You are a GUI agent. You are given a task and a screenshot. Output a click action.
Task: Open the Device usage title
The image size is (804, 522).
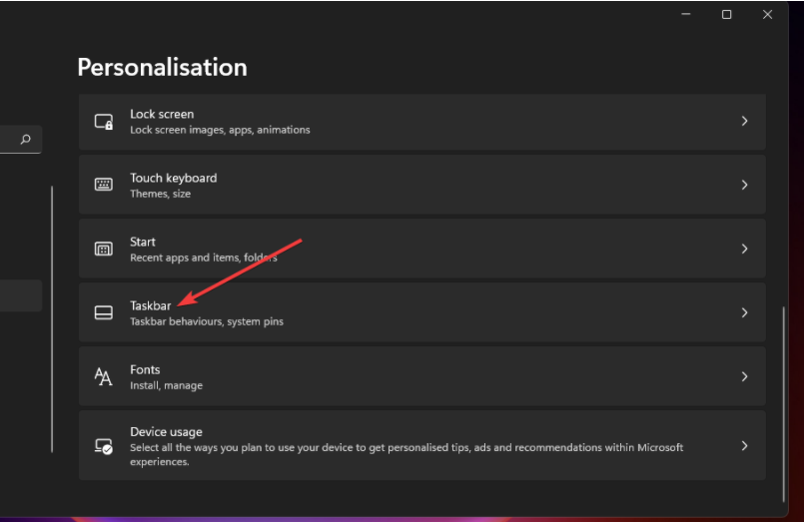pos(166,432)
